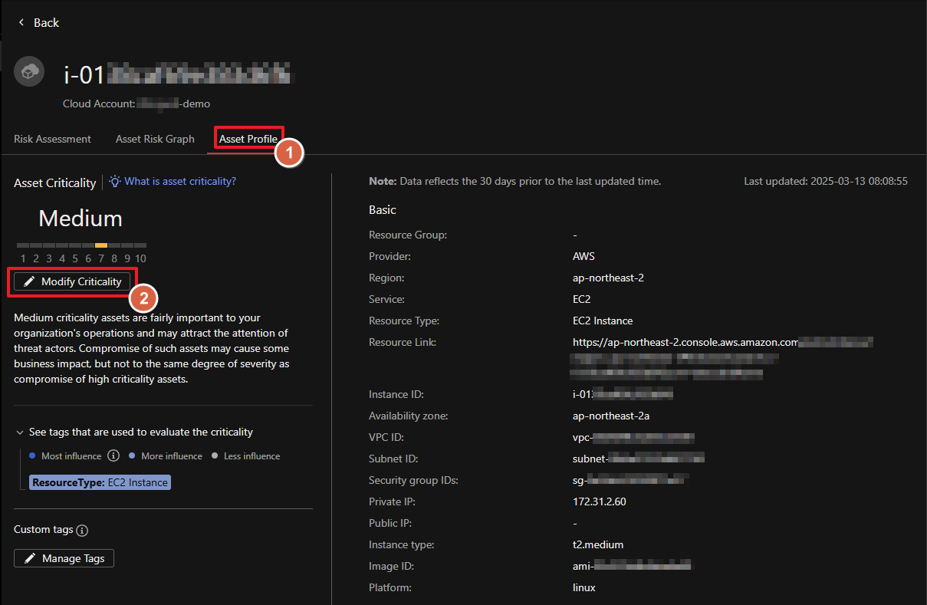Click the Back chevron arrow

(x=21, y=23)
